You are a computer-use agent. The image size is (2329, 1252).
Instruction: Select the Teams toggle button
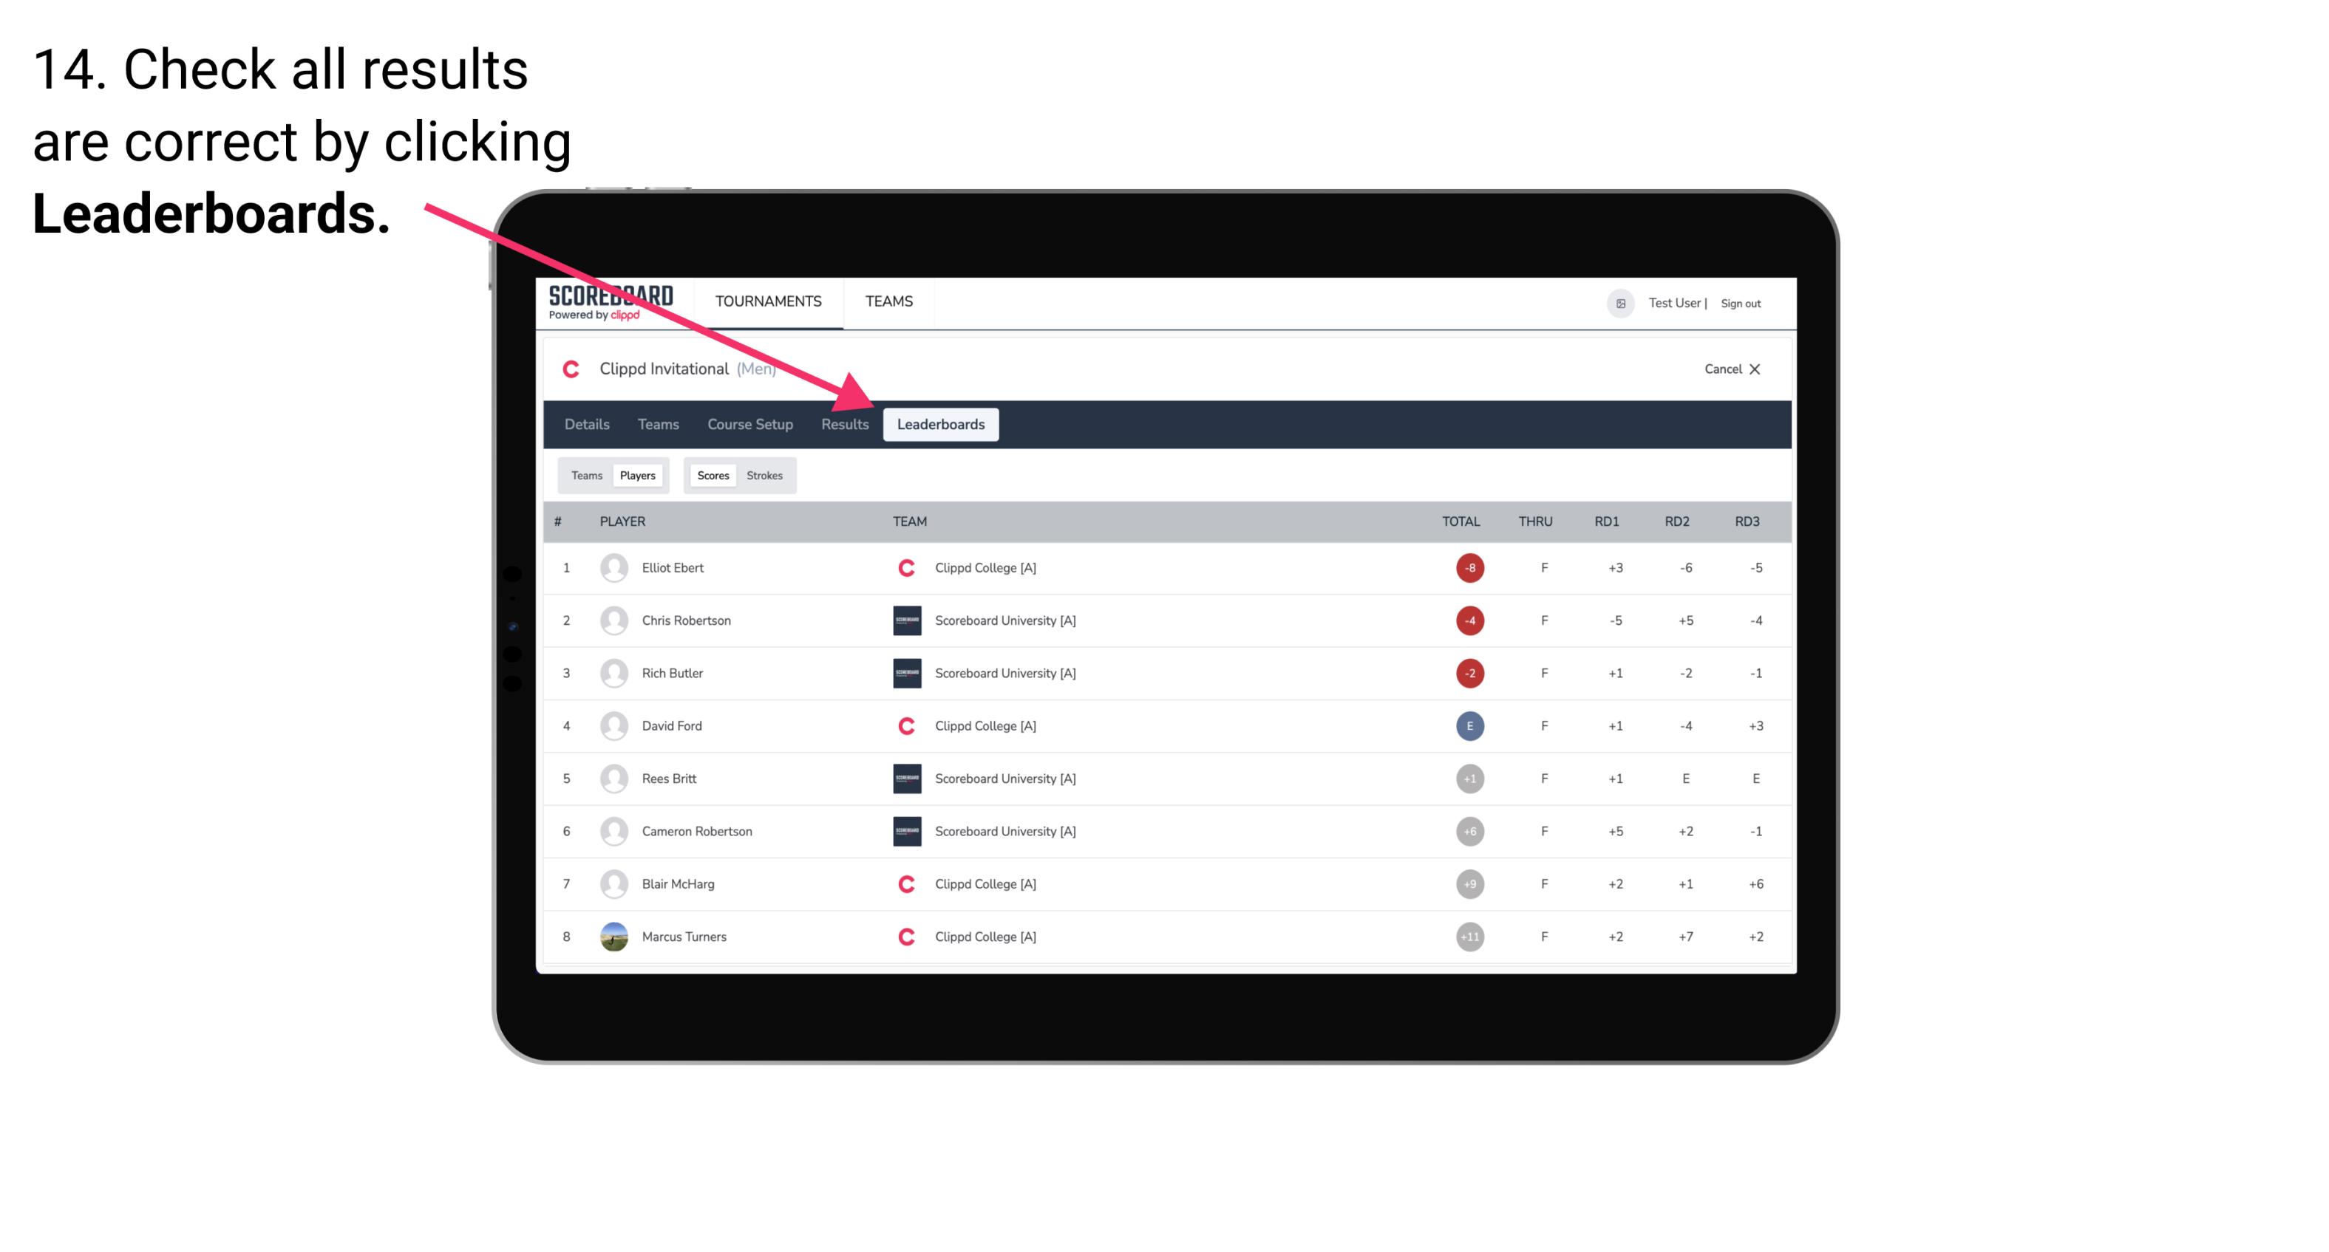585,475
